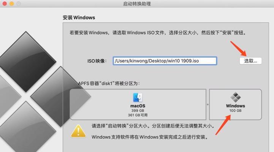
Task: Minimize the window using the yellow button
Action: [x=11, y=3]
